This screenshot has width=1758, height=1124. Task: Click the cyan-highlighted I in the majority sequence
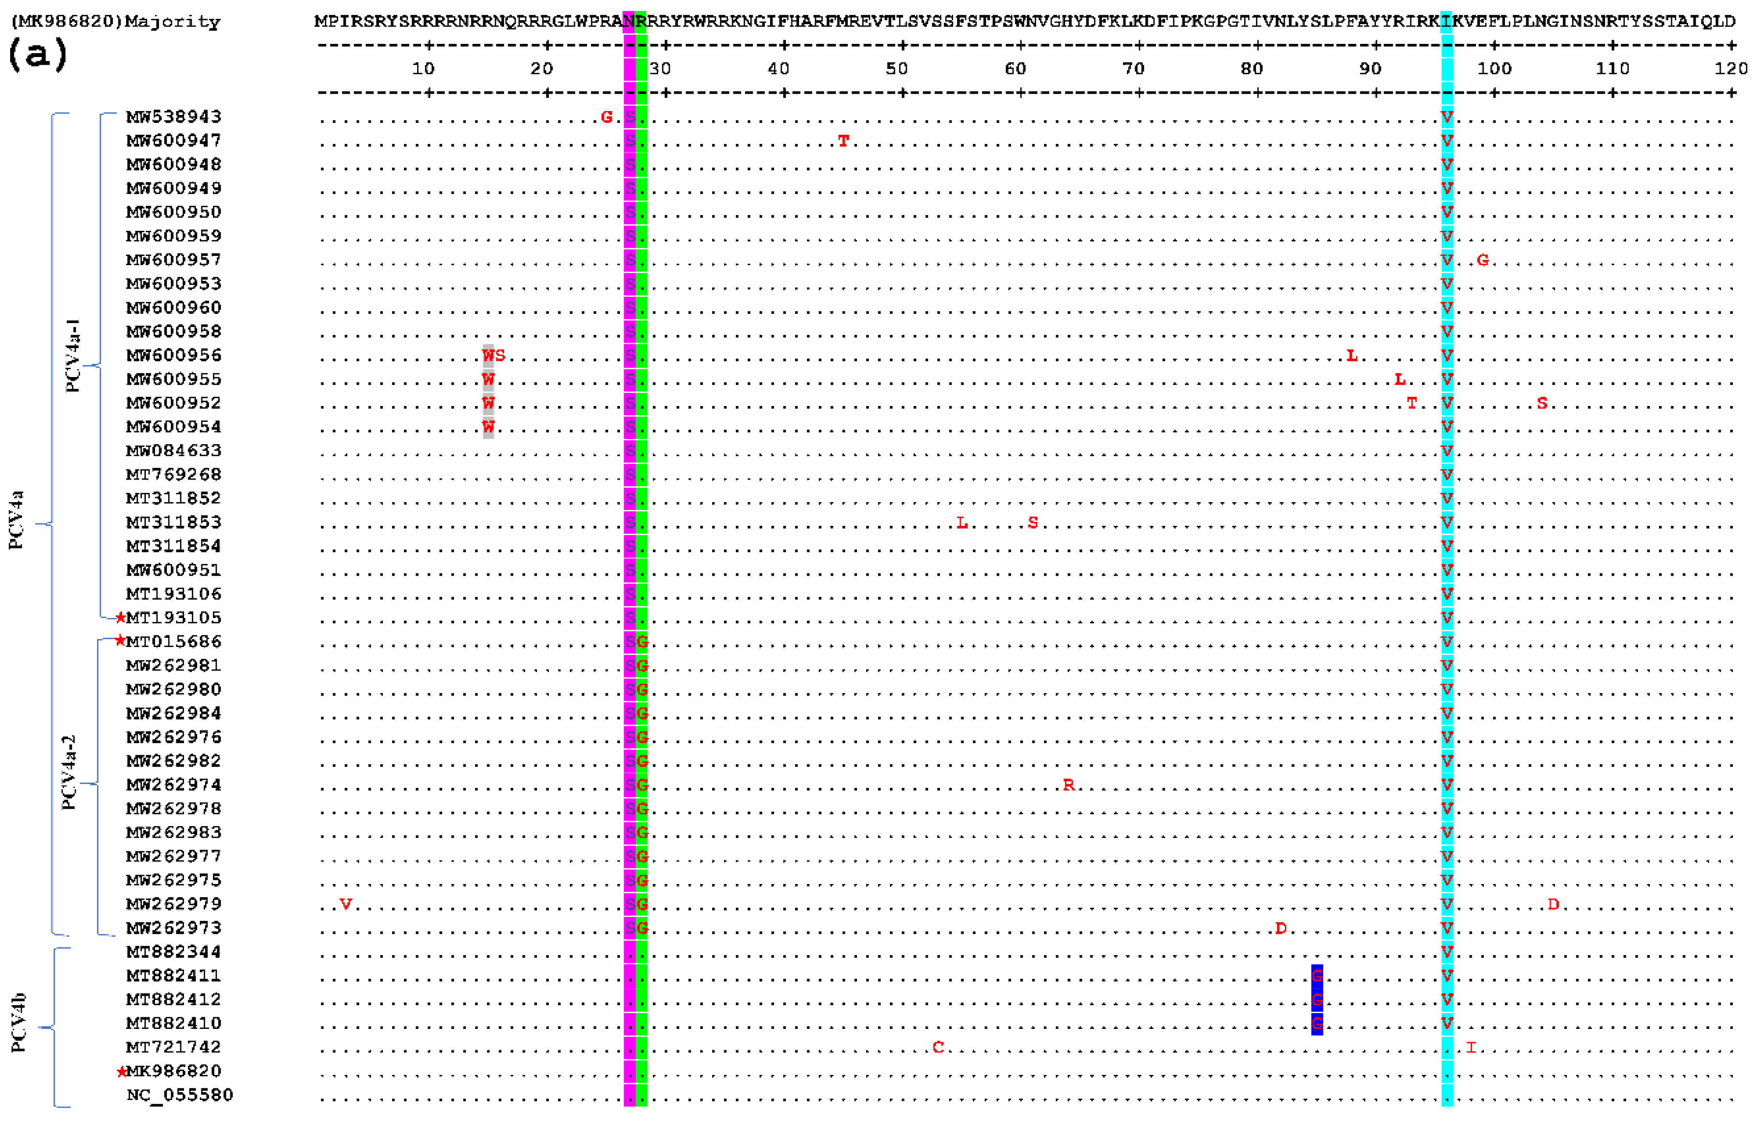(1447, 22)
